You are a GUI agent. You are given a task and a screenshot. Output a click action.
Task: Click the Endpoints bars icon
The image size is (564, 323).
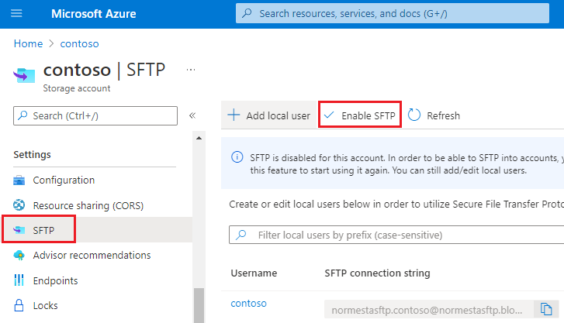click(x=19, y=280)
